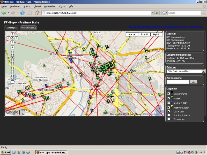Reload the page with Firefox reload button
Screen dimensions: 207x155
pyautogui.click(x=23, y=13)
